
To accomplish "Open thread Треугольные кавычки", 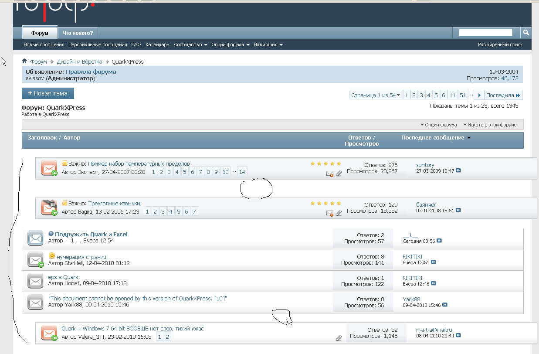I will pyautogui.click(x=114, y=203).
